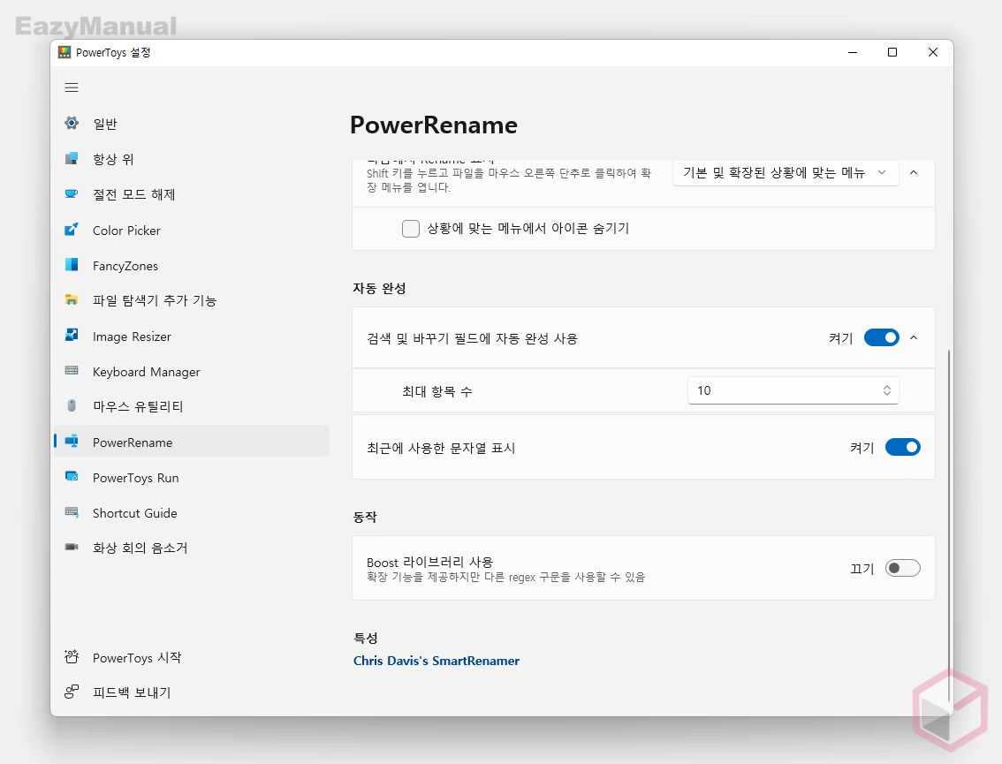Toggle the hamburger navigation menu
1002x764 pixels.
[x=72, y=87]
